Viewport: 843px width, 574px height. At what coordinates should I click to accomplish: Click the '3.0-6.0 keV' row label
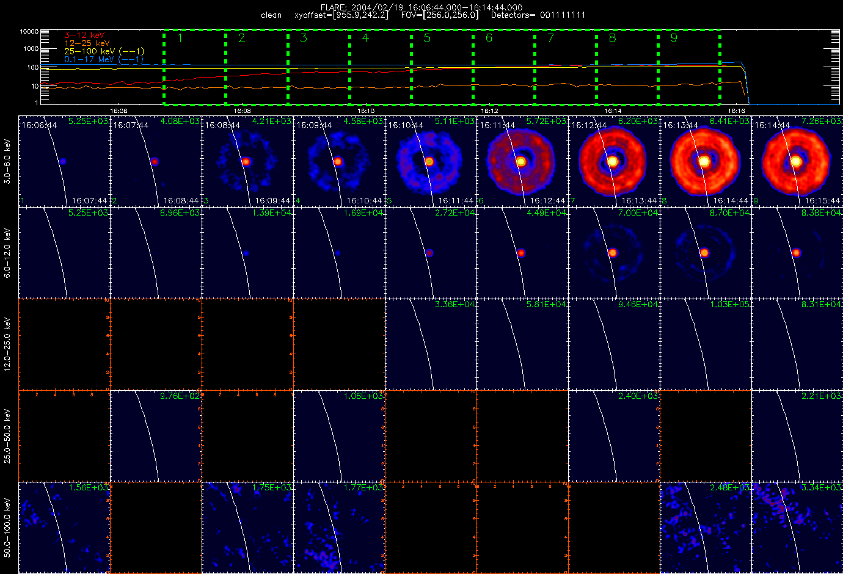[x=7, y=162]
